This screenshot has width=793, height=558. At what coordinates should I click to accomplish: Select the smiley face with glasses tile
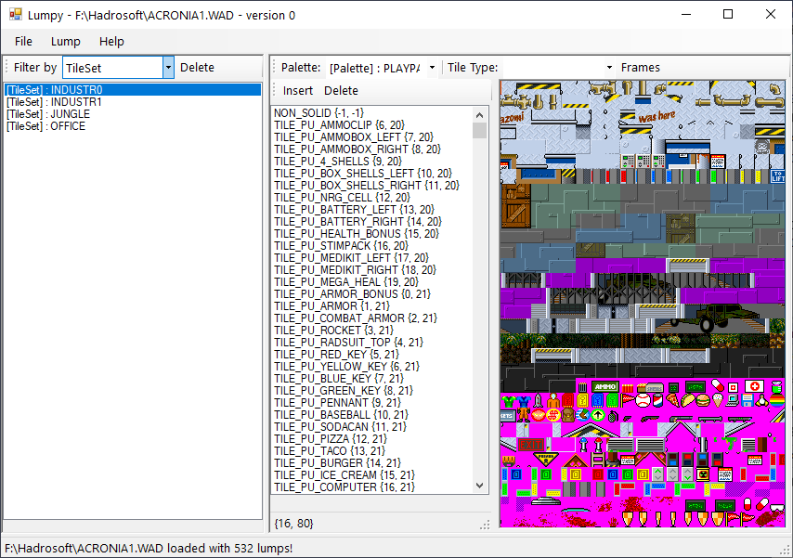coord(762,147)
